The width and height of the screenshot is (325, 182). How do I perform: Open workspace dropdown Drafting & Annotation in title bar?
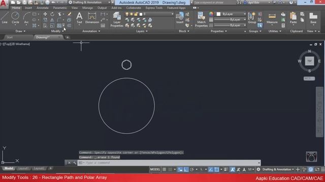[x=89, y=3]
